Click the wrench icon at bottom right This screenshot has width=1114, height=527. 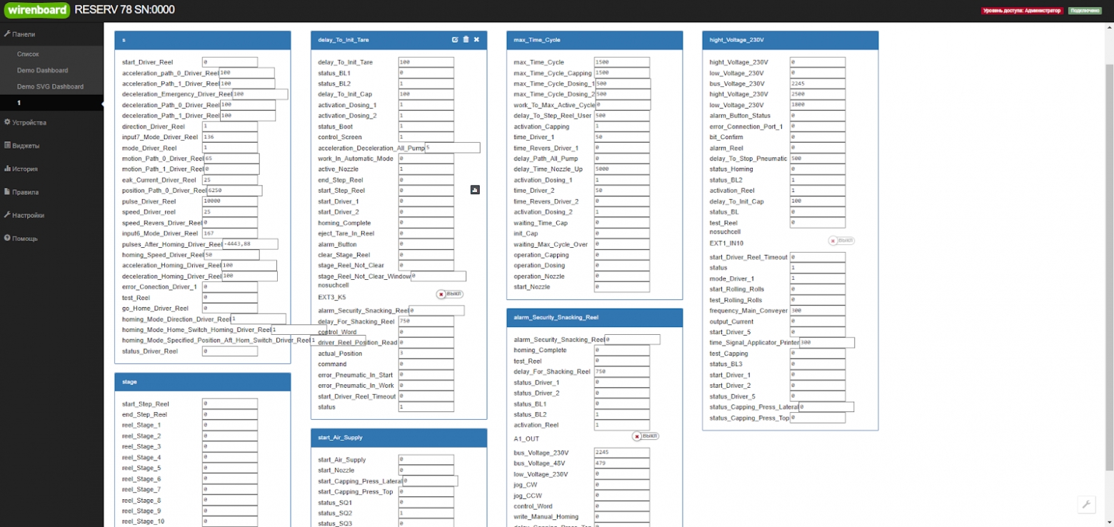(x=1086, y=504)
